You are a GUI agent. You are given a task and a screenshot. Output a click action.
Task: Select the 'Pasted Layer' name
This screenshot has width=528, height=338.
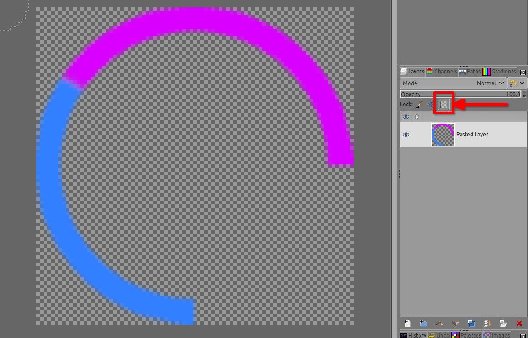coord(472,135)
